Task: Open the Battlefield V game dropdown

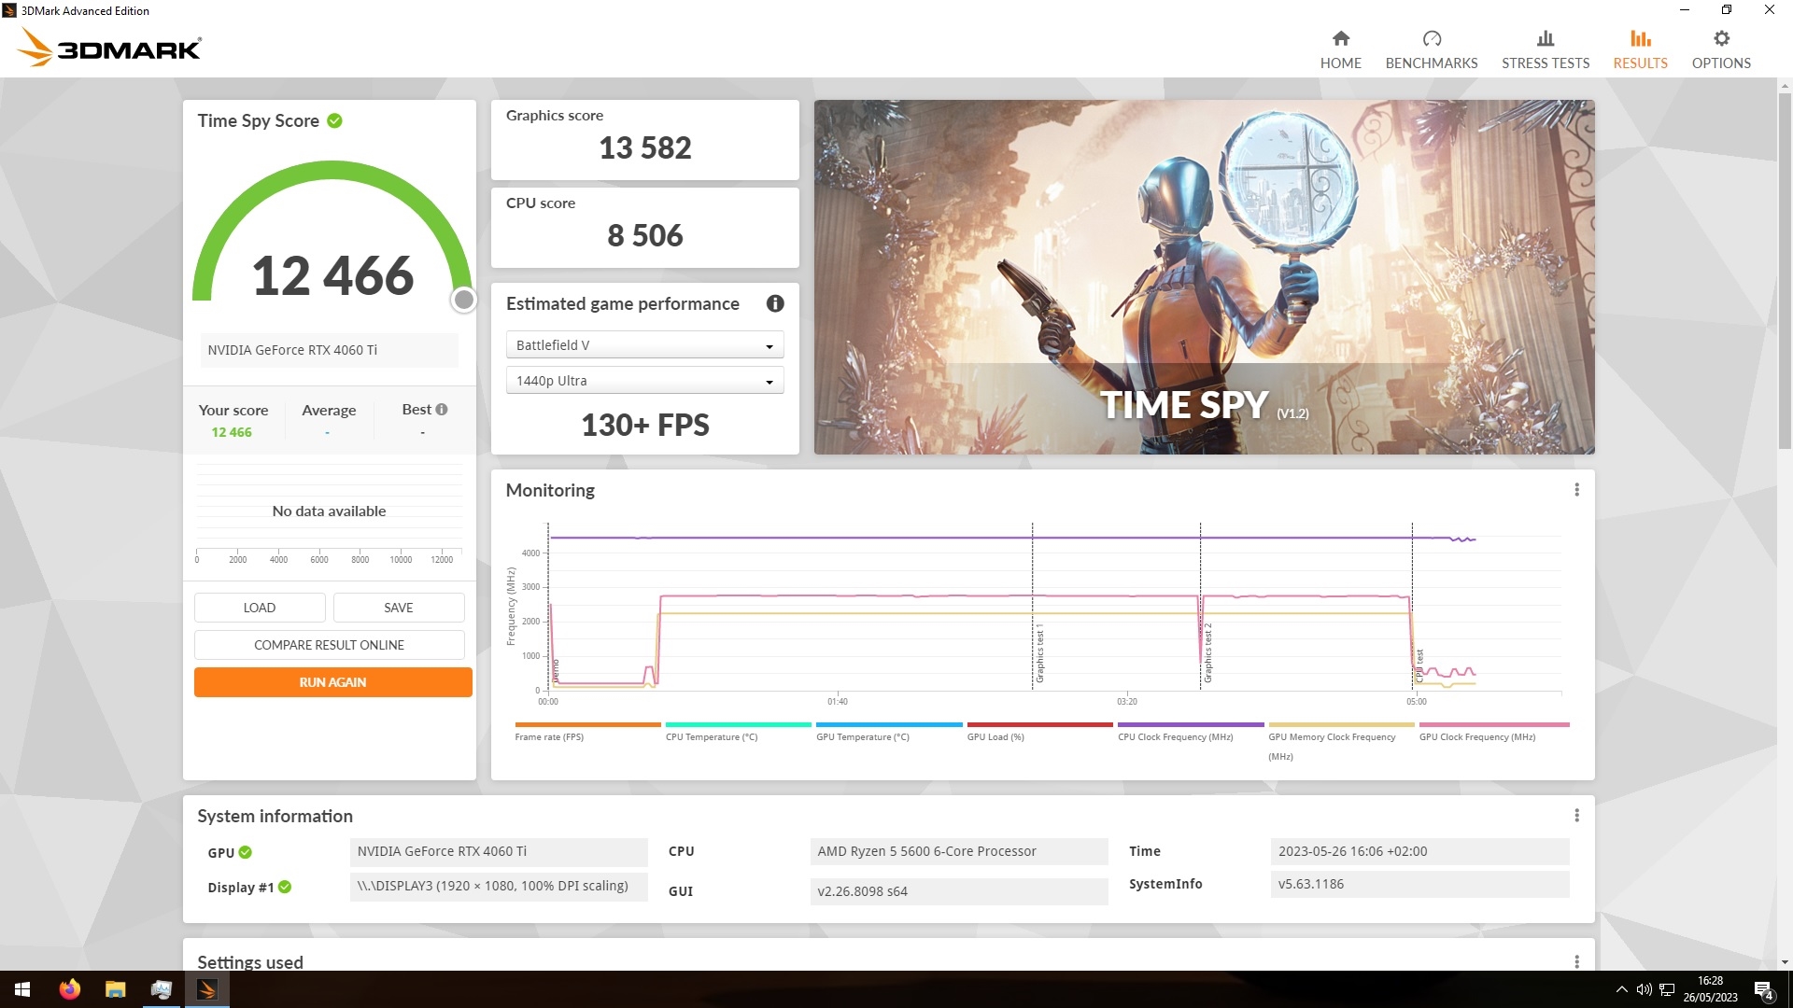Action: click(x=644, y=345)
